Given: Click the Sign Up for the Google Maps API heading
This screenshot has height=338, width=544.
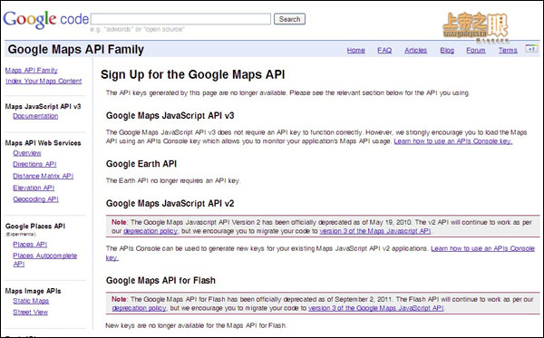Looking at the screenshot, I should coord(193,74).
